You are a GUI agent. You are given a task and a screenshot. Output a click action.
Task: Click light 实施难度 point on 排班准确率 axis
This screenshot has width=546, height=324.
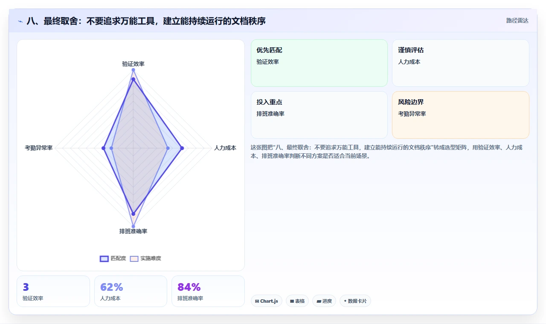point(133,226)
